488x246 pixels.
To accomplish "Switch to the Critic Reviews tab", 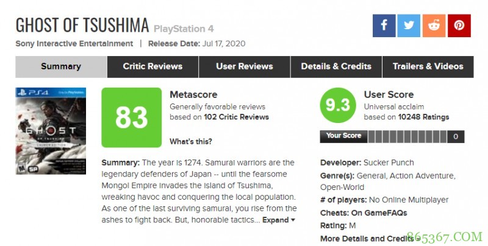I will pyautogui.click(x=152, y=66).
